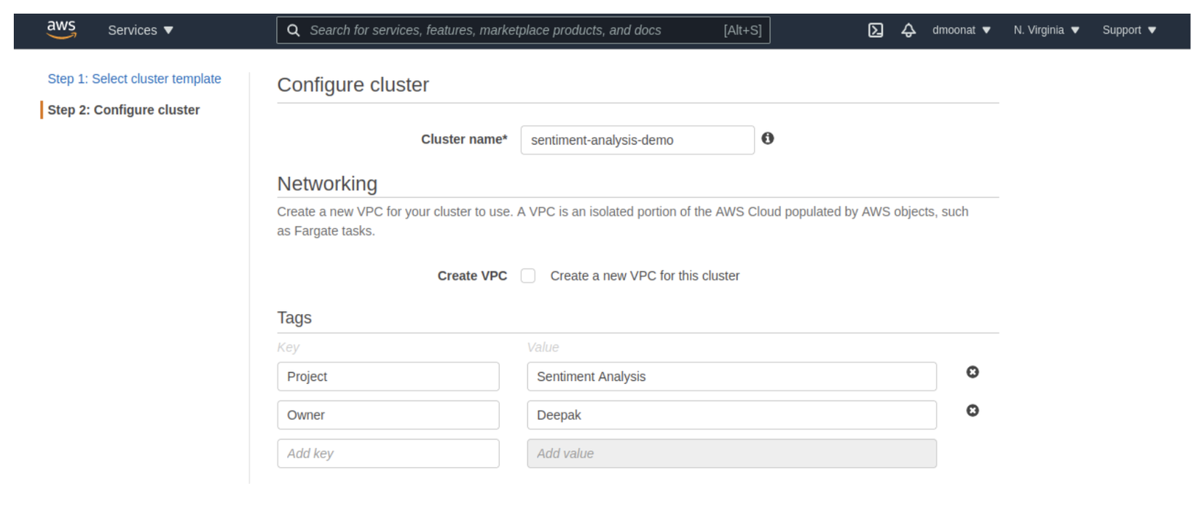Screen dimensions: 1202x518
Task: Expand the Services dropdown menu
Action: [x=141, y=30]
